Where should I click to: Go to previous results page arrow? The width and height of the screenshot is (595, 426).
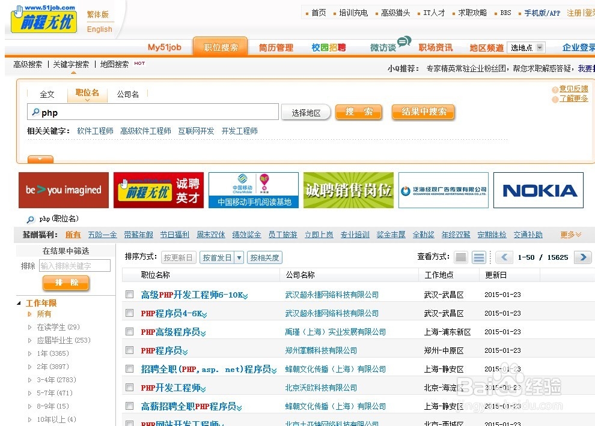click(x=504, y=257)
